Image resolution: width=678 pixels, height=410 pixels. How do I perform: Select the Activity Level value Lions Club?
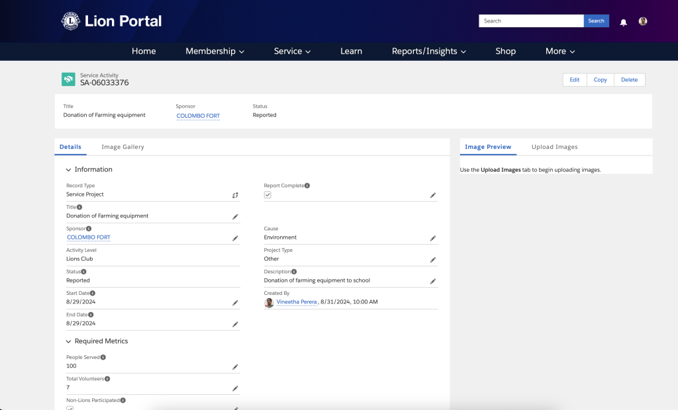coord(79,259)
